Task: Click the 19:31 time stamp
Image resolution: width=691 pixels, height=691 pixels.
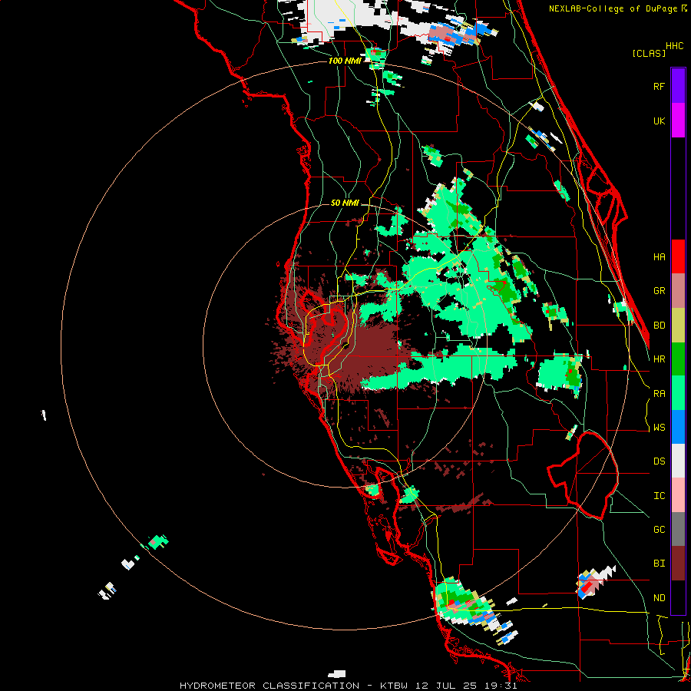Action: click(x=499, y=686)
